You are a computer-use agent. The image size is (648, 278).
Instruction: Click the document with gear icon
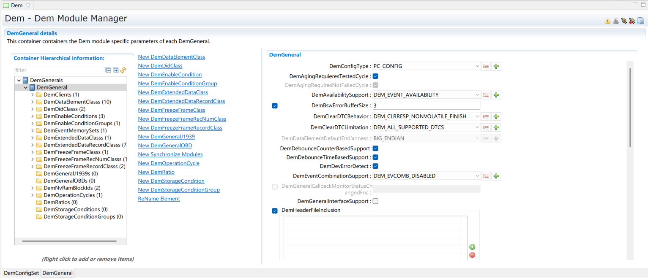pos(640,21)
